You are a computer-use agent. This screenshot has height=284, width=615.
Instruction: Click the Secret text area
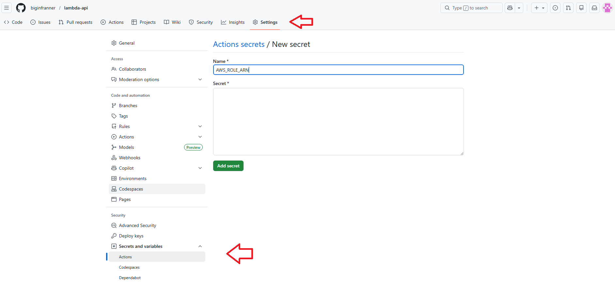[338, 121]
